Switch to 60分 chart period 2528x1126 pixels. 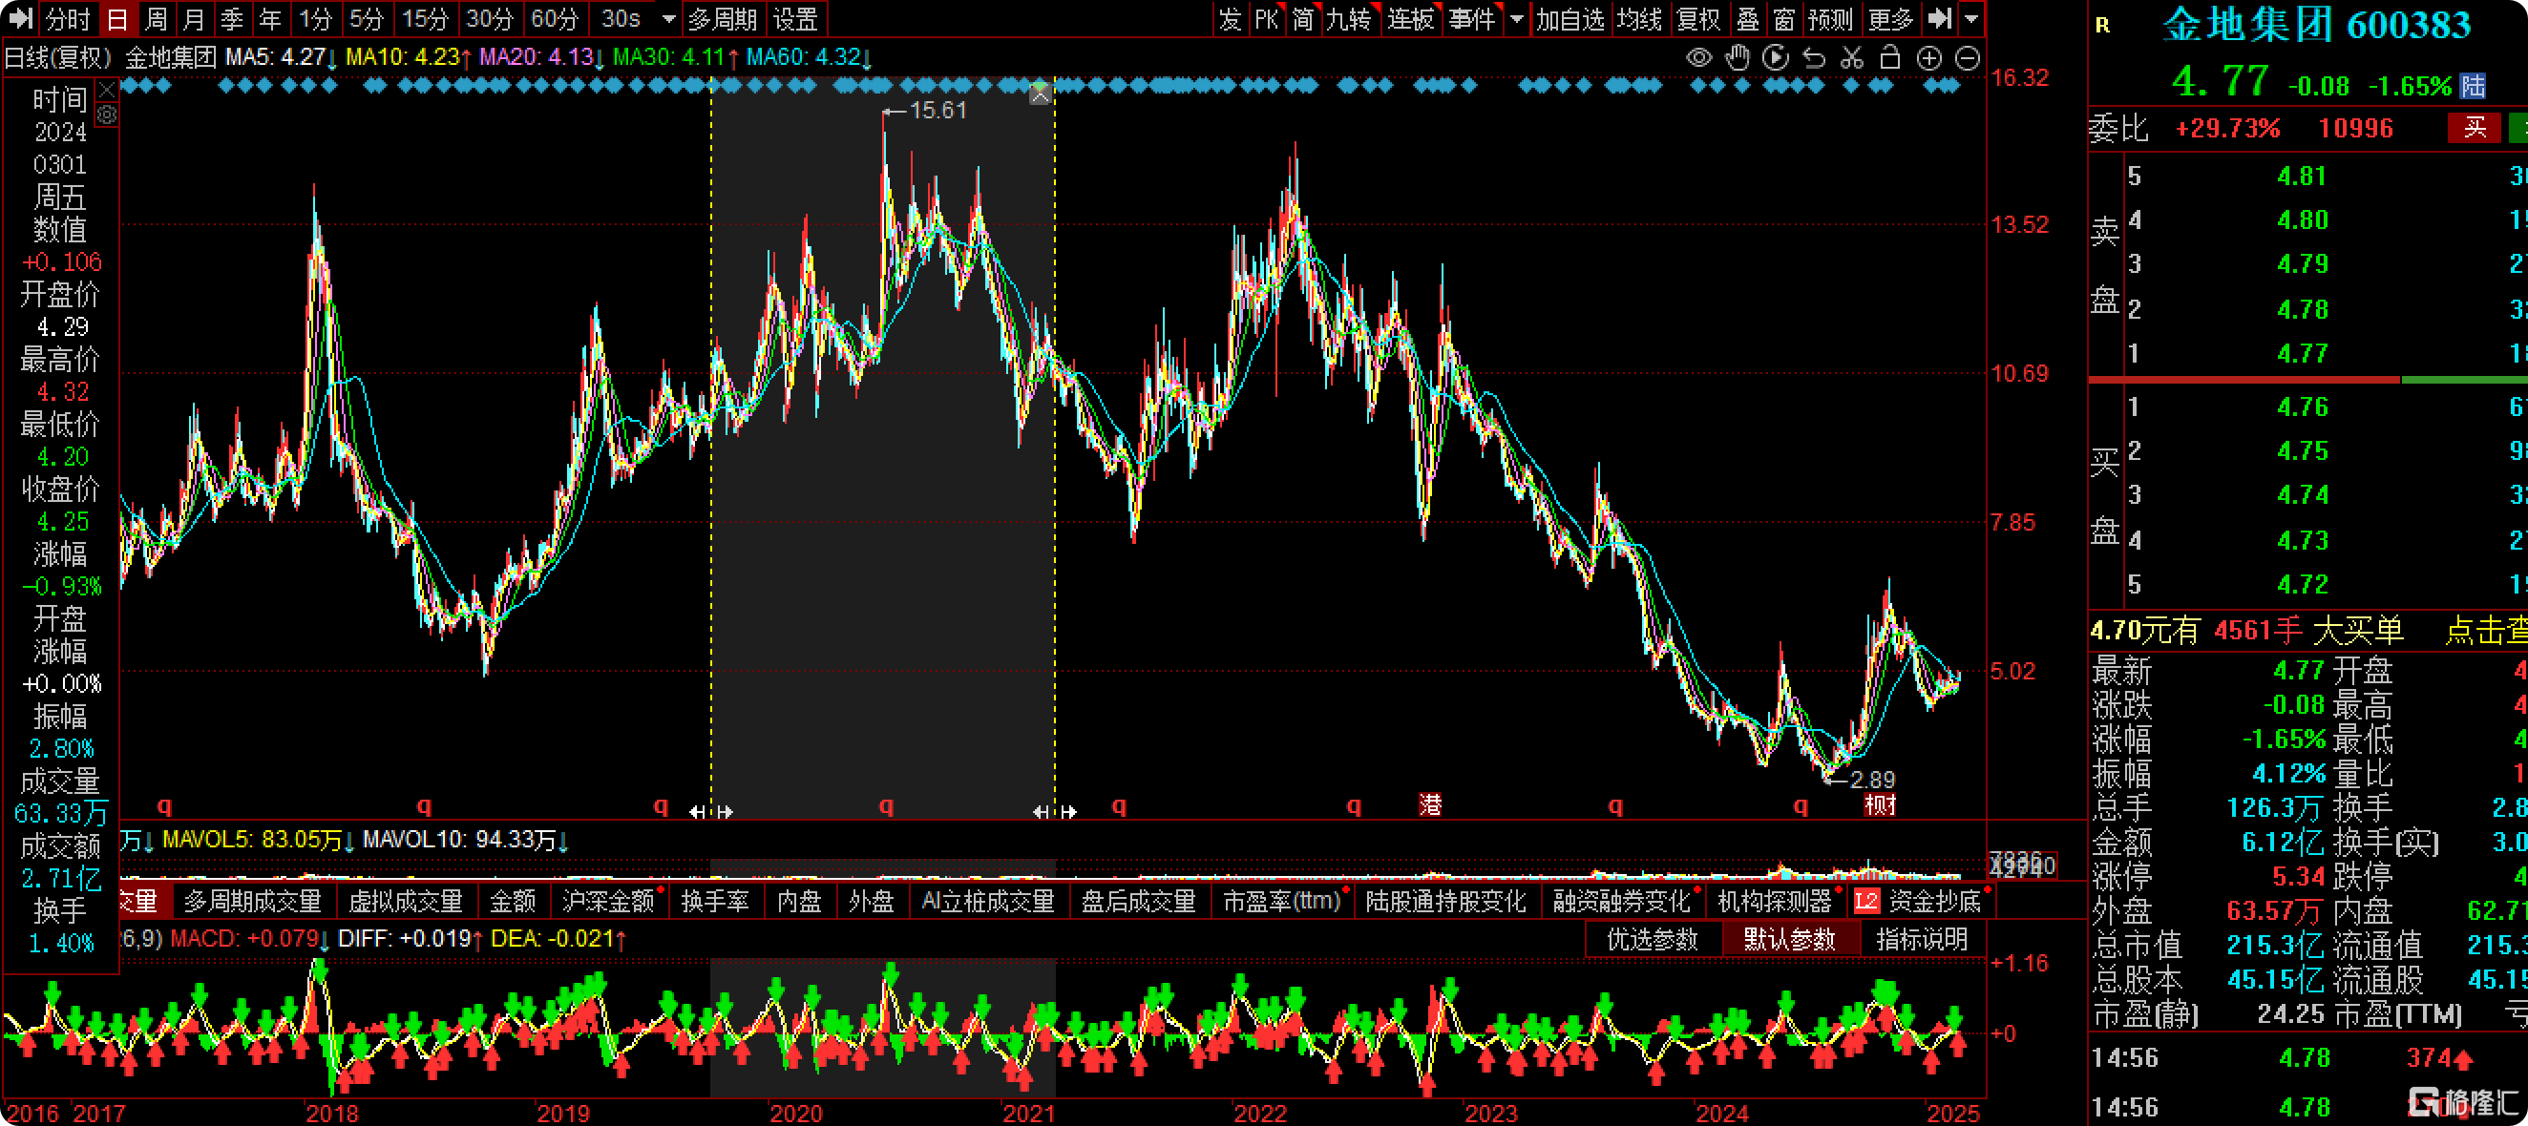pyautogui.click(x=555, y=19)
